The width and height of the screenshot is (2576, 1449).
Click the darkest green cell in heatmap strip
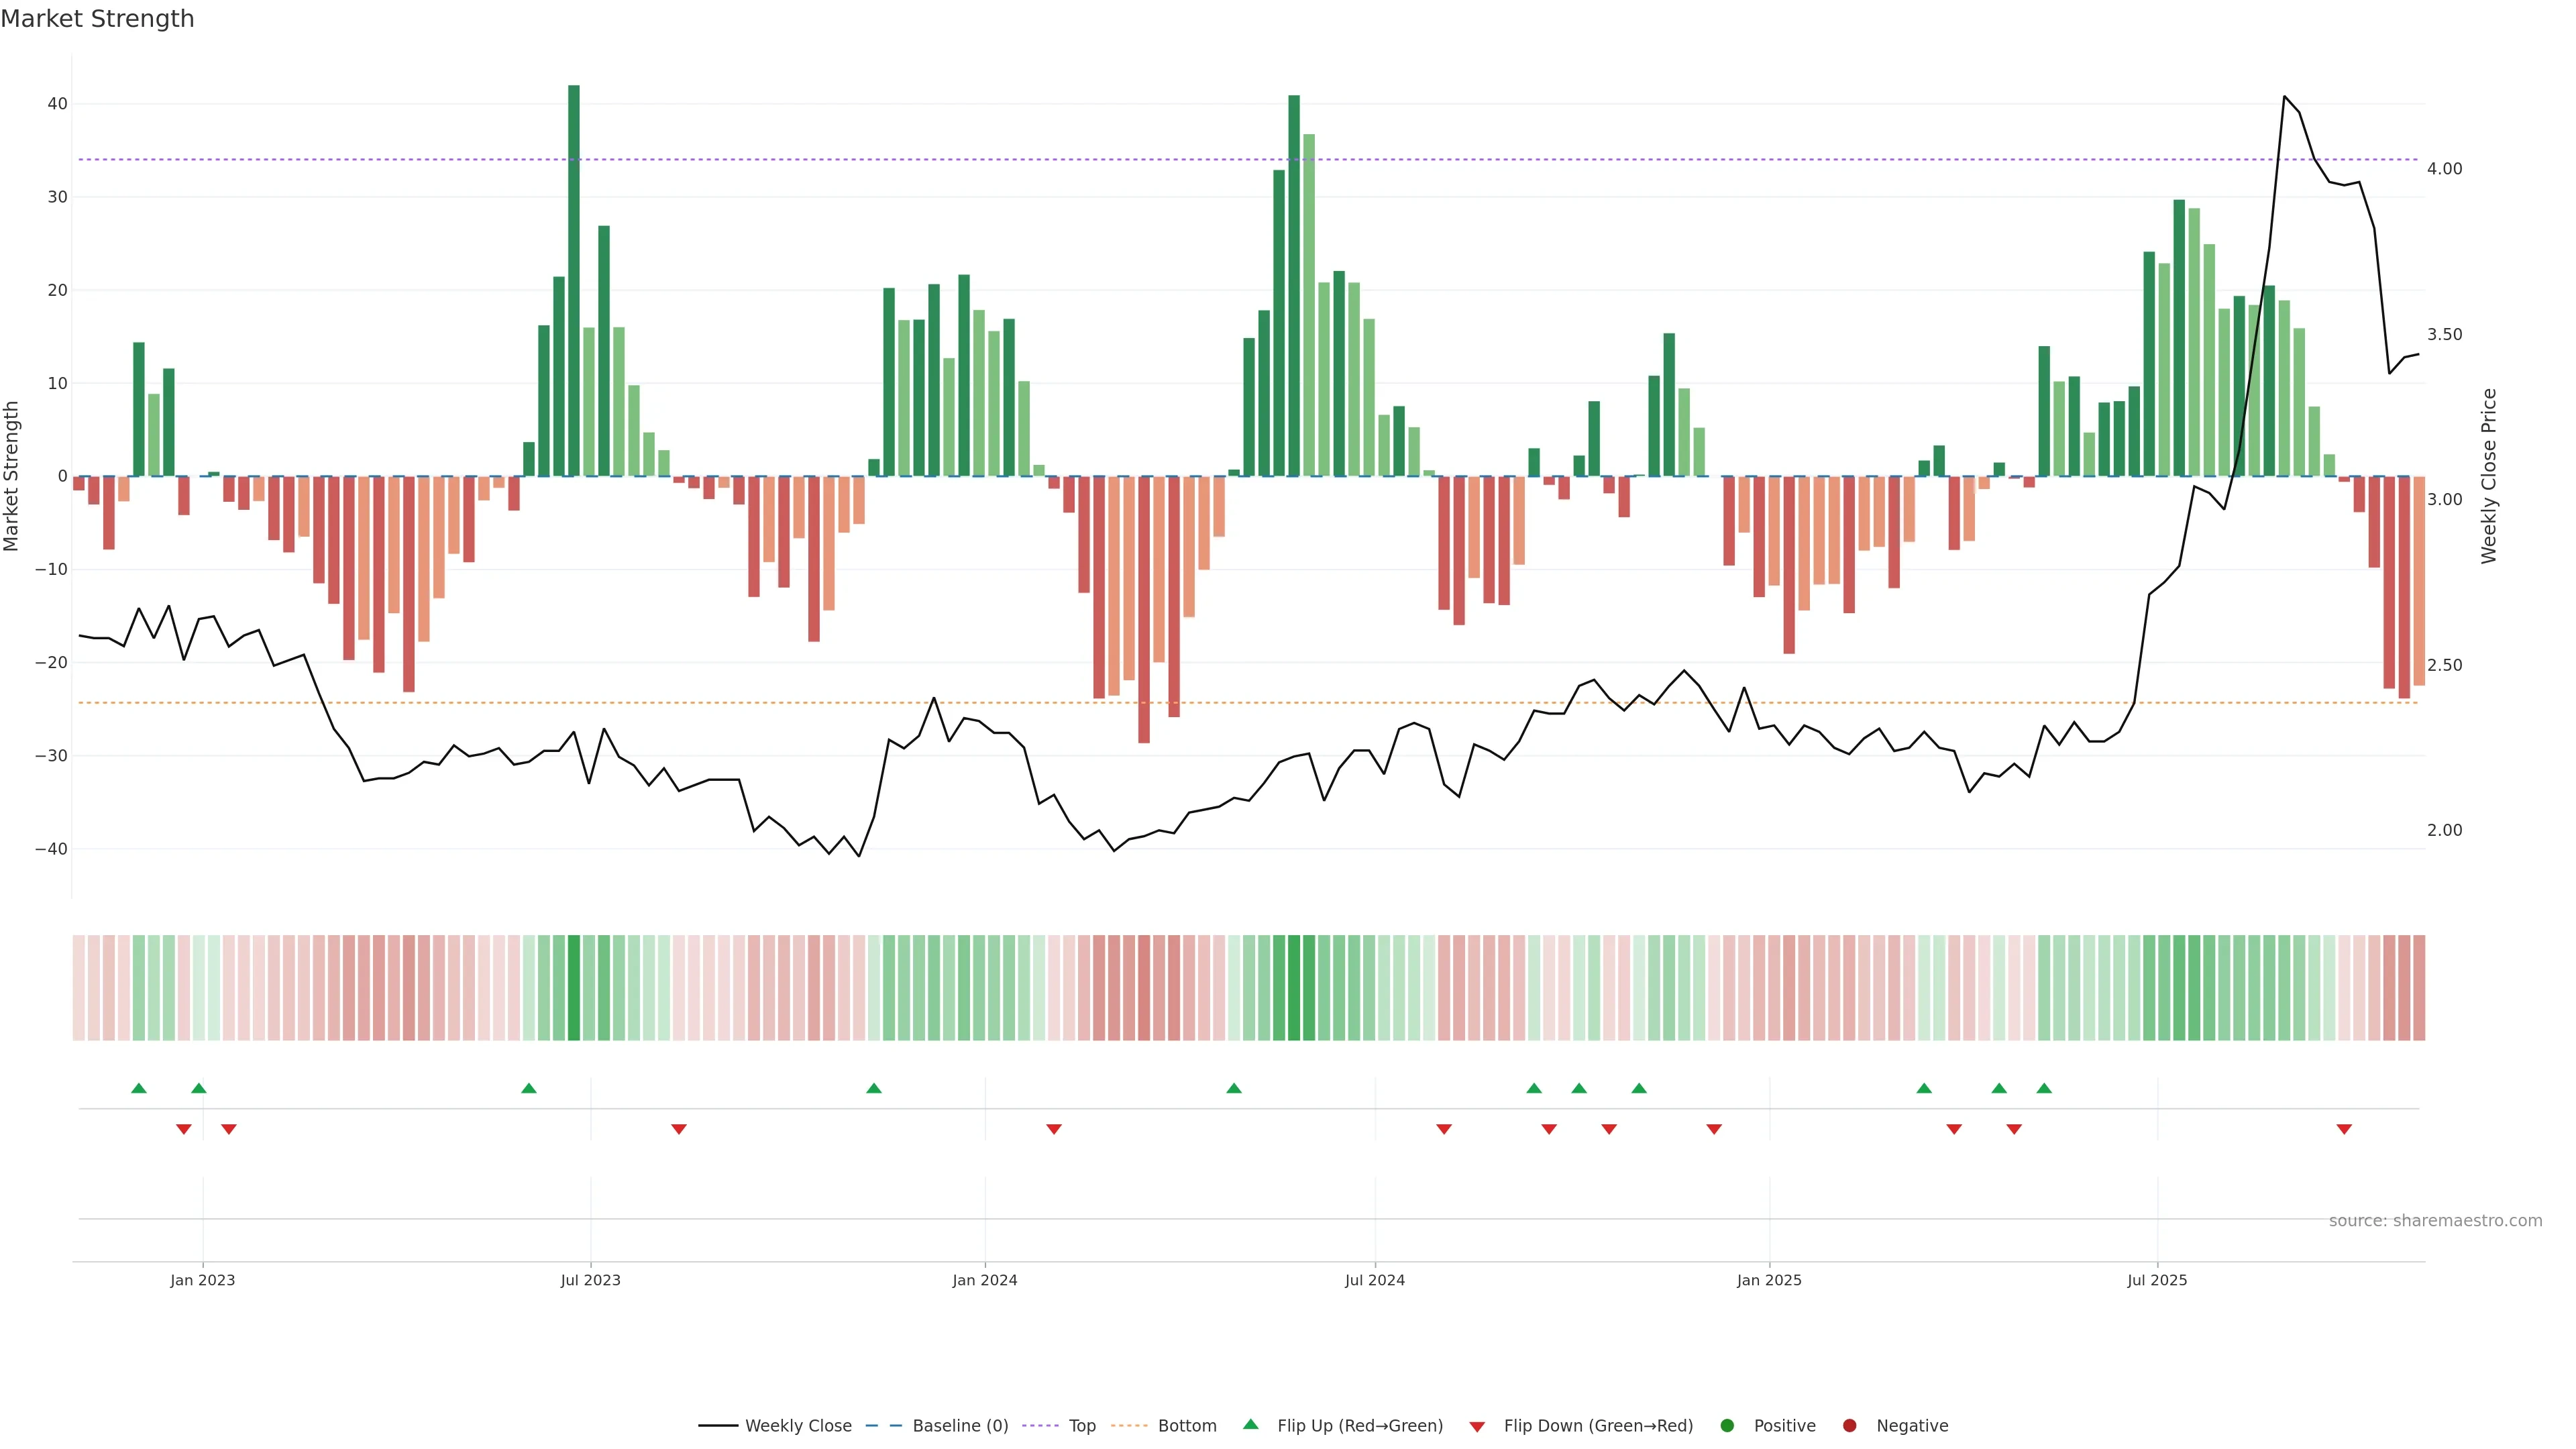(x=574, y=988)
